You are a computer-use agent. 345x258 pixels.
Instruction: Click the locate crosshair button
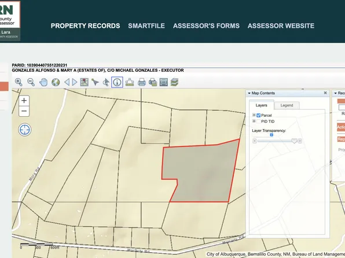pos(25,130)
